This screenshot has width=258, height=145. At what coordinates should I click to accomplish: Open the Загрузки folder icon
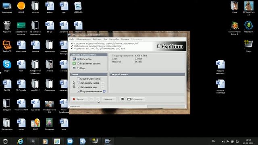point(7,105)
